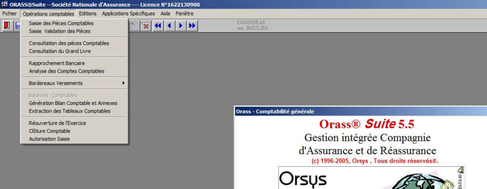Expand the Bordereaux Versements submenu

(75, 83)
